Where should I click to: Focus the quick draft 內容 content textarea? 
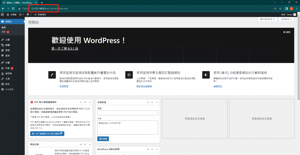pyautogui.click(x=128, y=128)
